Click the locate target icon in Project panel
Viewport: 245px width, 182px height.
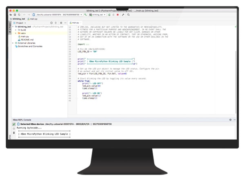51,22
